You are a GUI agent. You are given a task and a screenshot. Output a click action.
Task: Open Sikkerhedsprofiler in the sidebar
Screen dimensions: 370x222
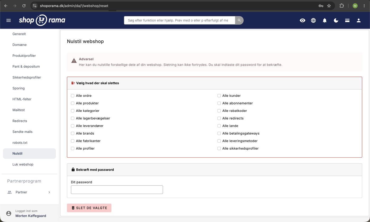coord(29,77)
